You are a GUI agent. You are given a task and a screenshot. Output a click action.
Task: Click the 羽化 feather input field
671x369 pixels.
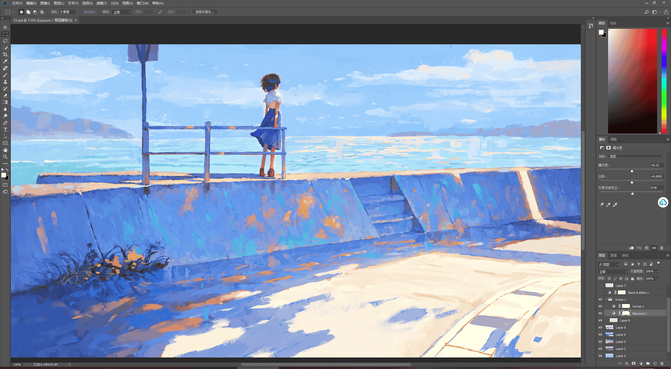(68, 12)
